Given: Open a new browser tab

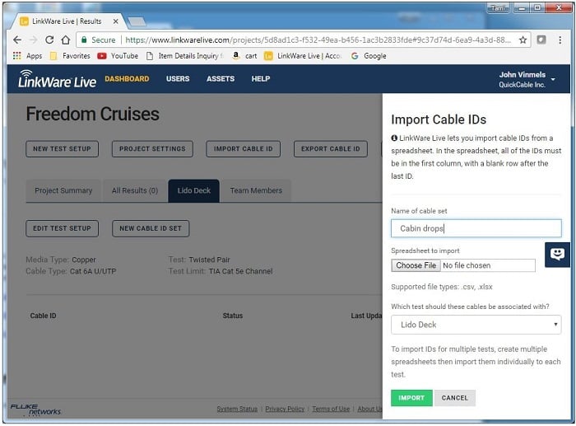Looking at the screenshot, I should pyautogui.click(x=137, y=21).
